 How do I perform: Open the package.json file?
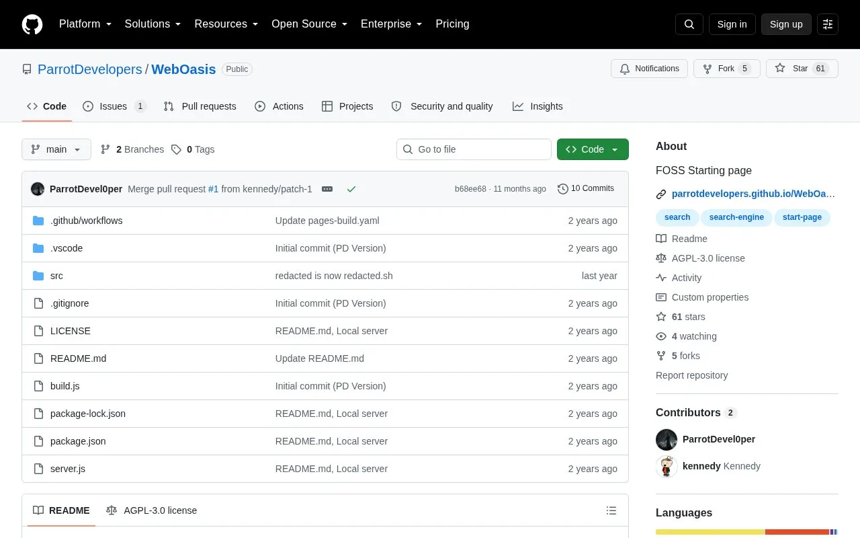pyautogui.click(x=78, y=441)
